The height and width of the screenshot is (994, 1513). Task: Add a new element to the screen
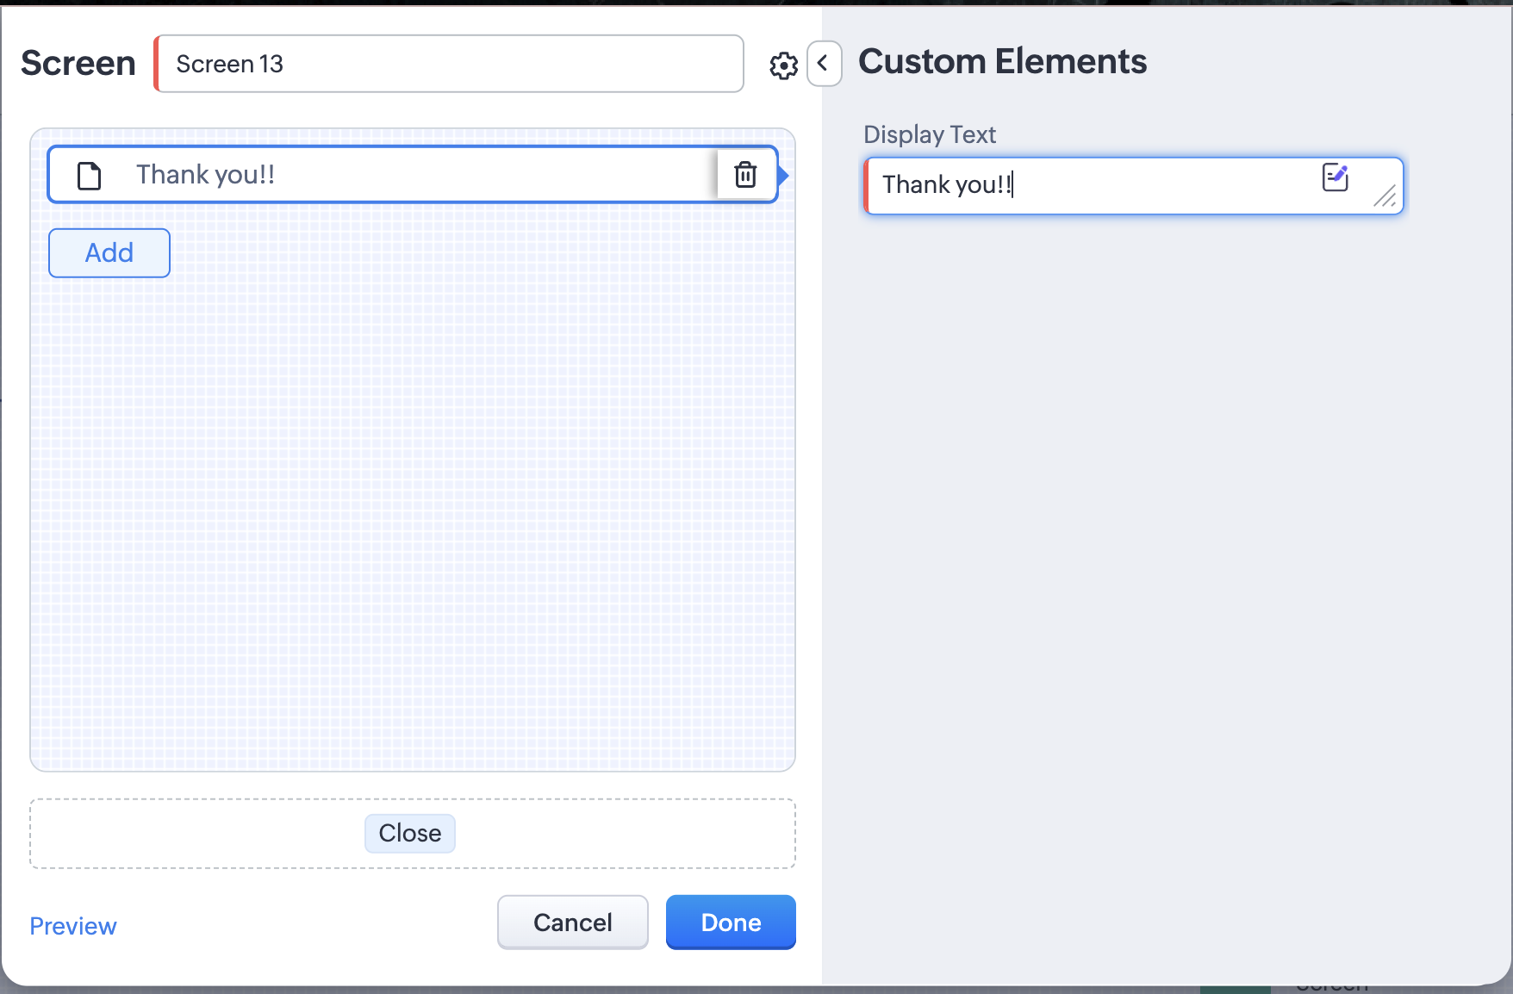(x=109, y=253)
